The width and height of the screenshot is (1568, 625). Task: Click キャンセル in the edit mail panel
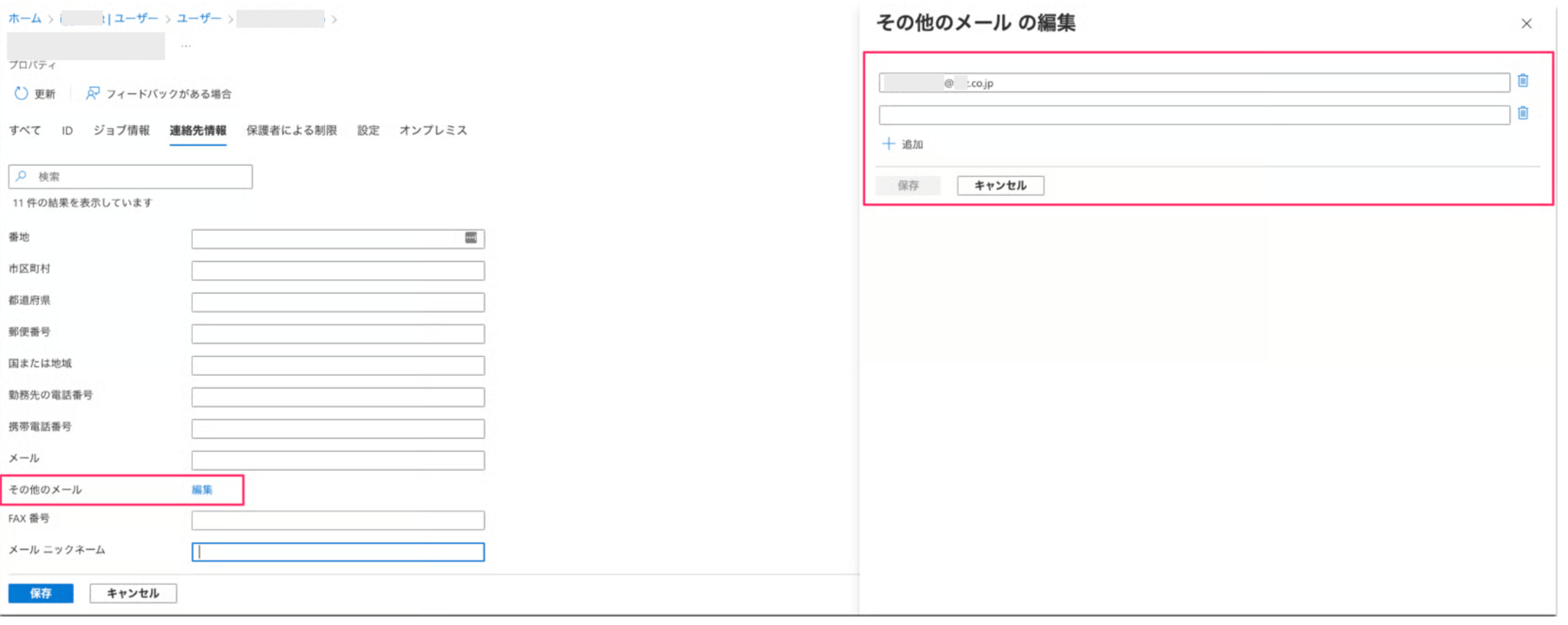point(1000,186)
